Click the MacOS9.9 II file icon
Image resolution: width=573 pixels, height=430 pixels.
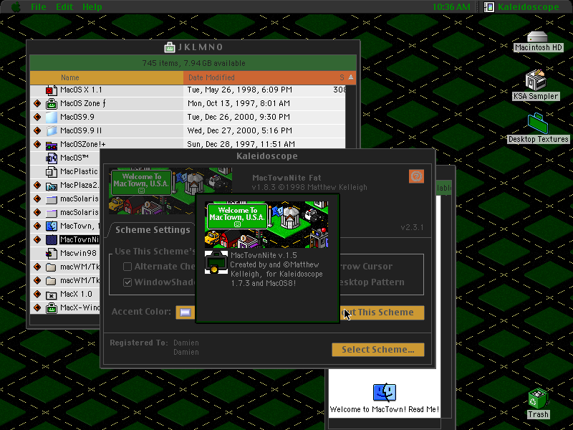coord(51,131)
